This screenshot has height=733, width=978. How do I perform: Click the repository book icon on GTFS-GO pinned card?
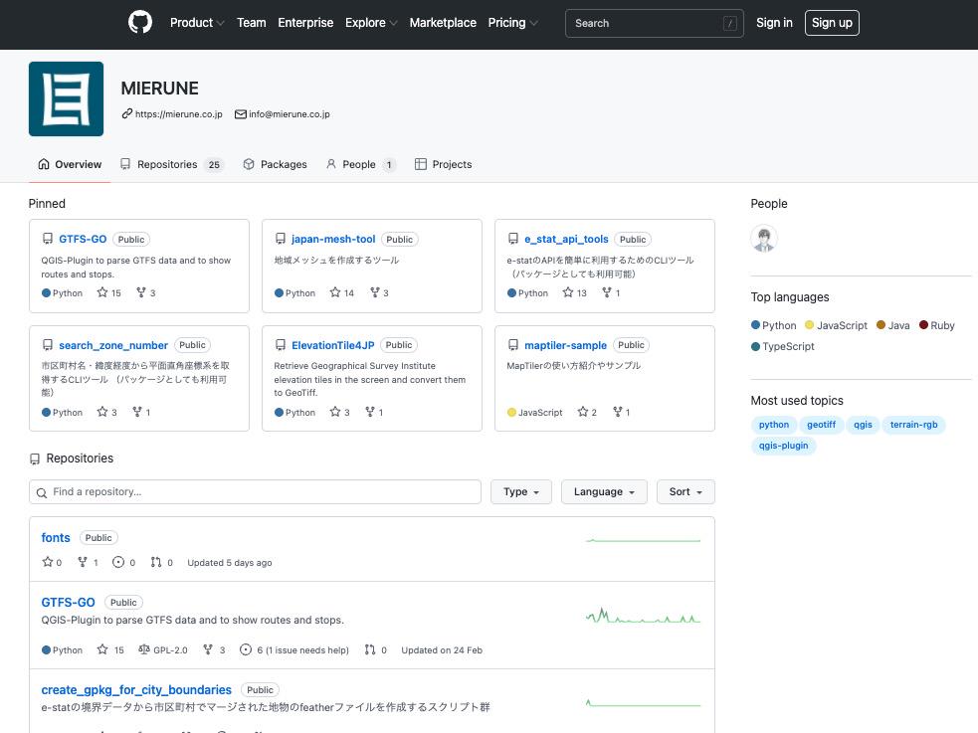[x=48, y=239]
